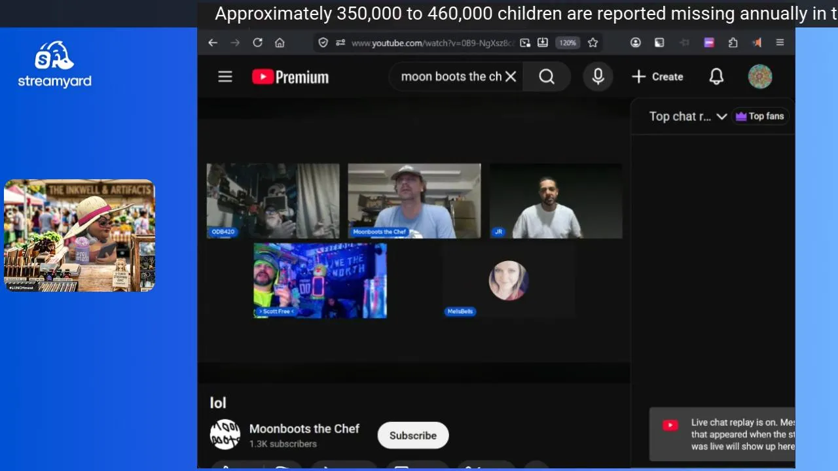Open the browser home page icon
This screenshot has height=471, width=838.
point(280,43)
